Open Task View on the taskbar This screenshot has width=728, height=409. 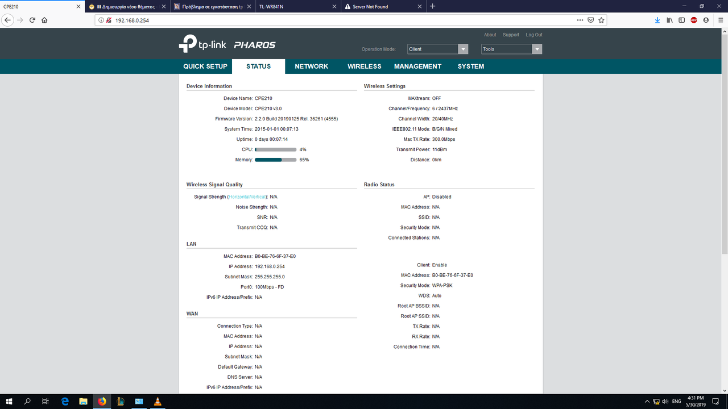(x=45, y=402)
